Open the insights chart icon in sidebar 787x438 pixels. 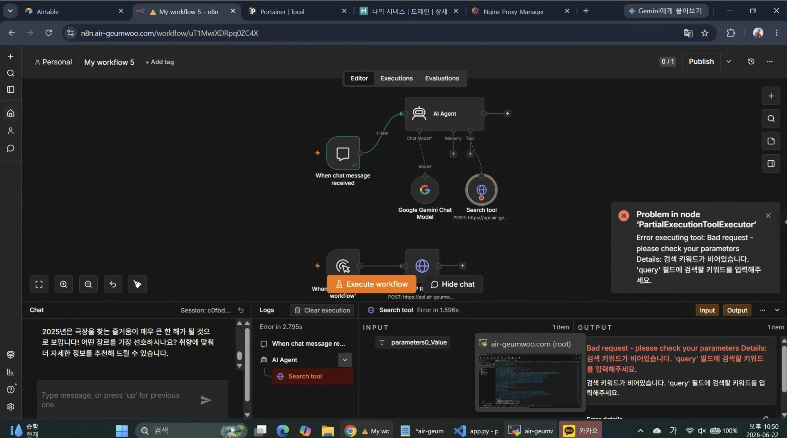point(11,372)
